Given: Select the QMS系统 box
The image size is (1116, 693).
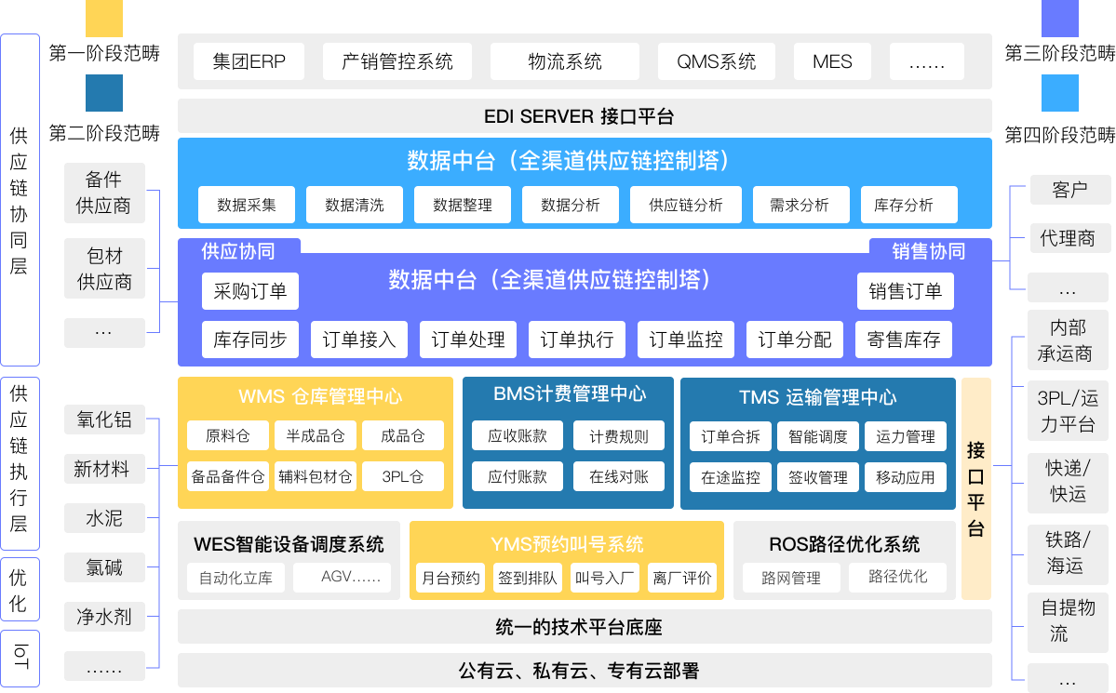Looking at the screenshot, I should coord(717,62).
